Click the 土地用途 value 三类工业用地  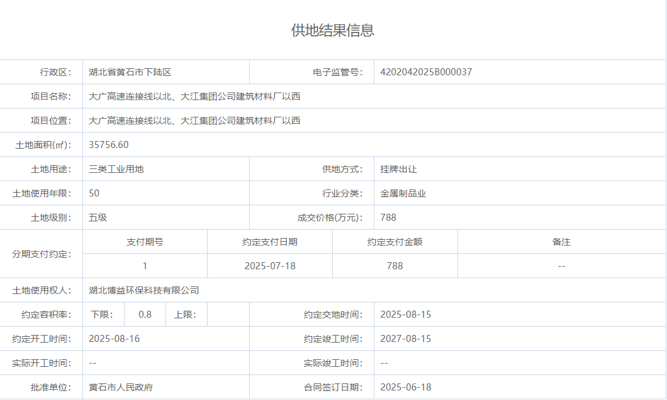[116, 169]
